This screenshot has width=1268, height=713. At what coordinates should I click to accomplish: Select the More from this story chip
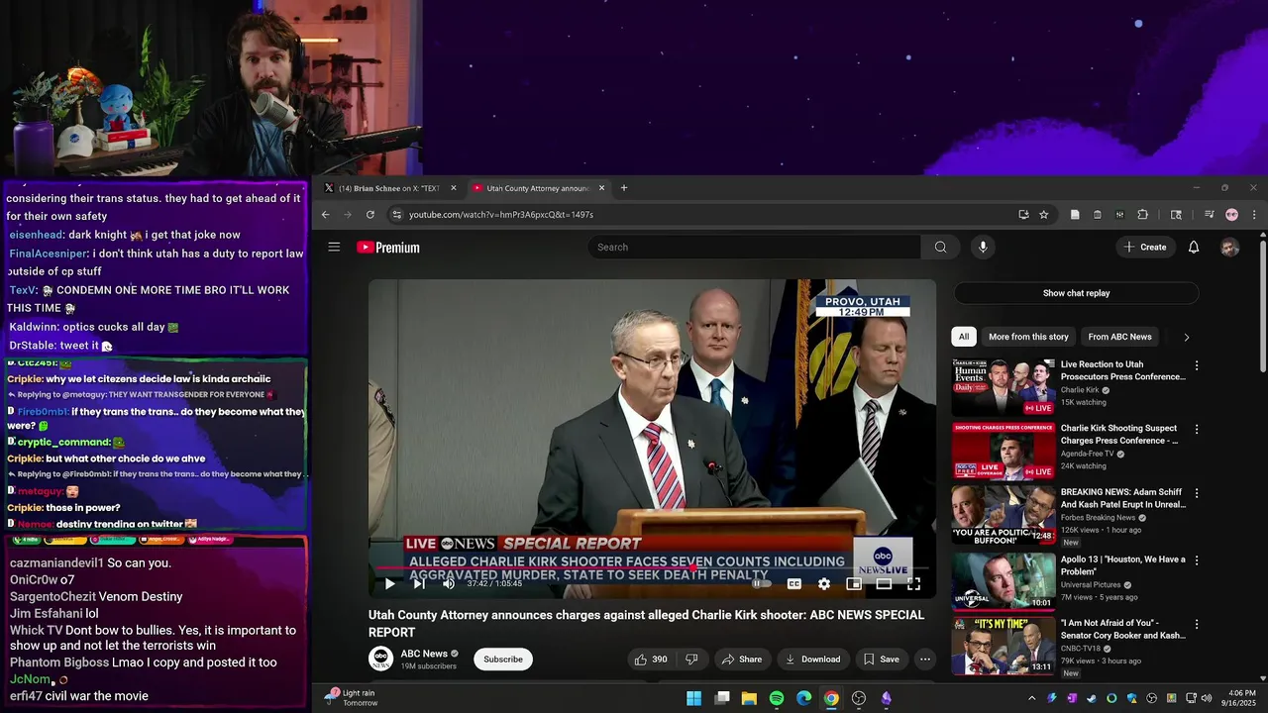click(x=1028, y=337)
